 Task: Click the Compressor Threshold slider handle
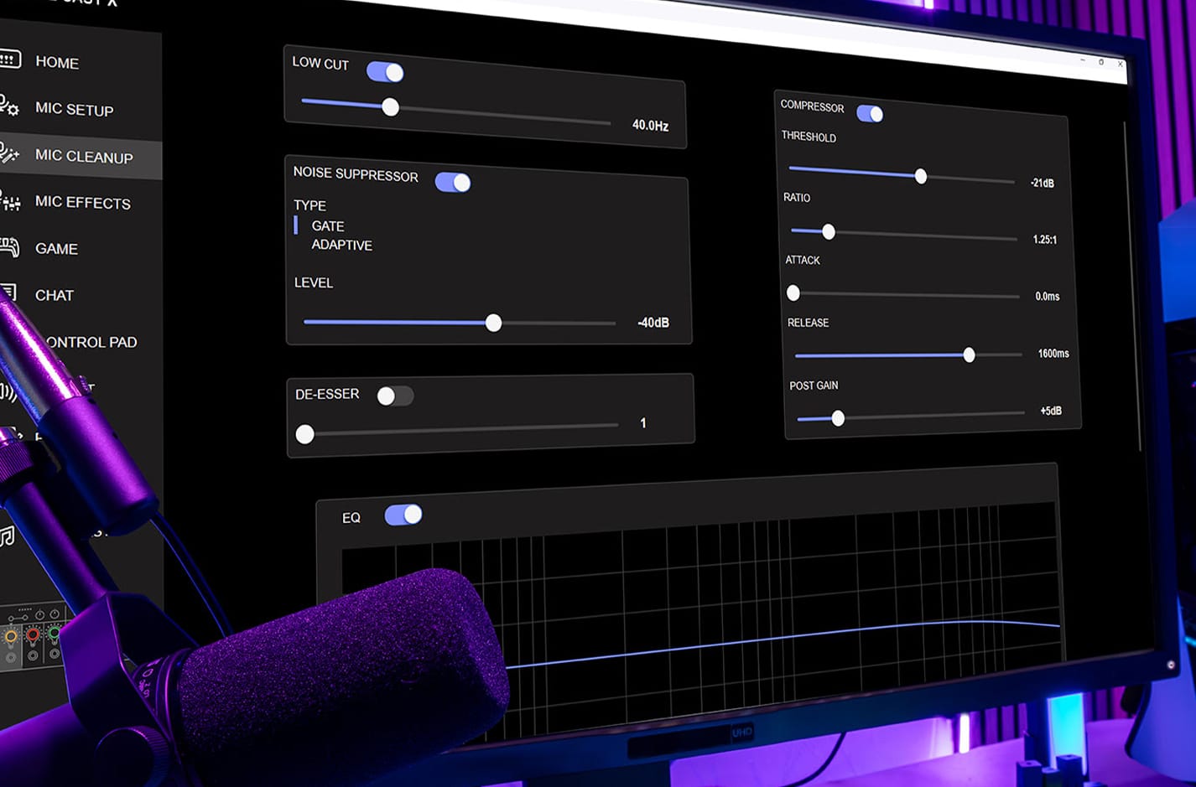coord(921,176)
